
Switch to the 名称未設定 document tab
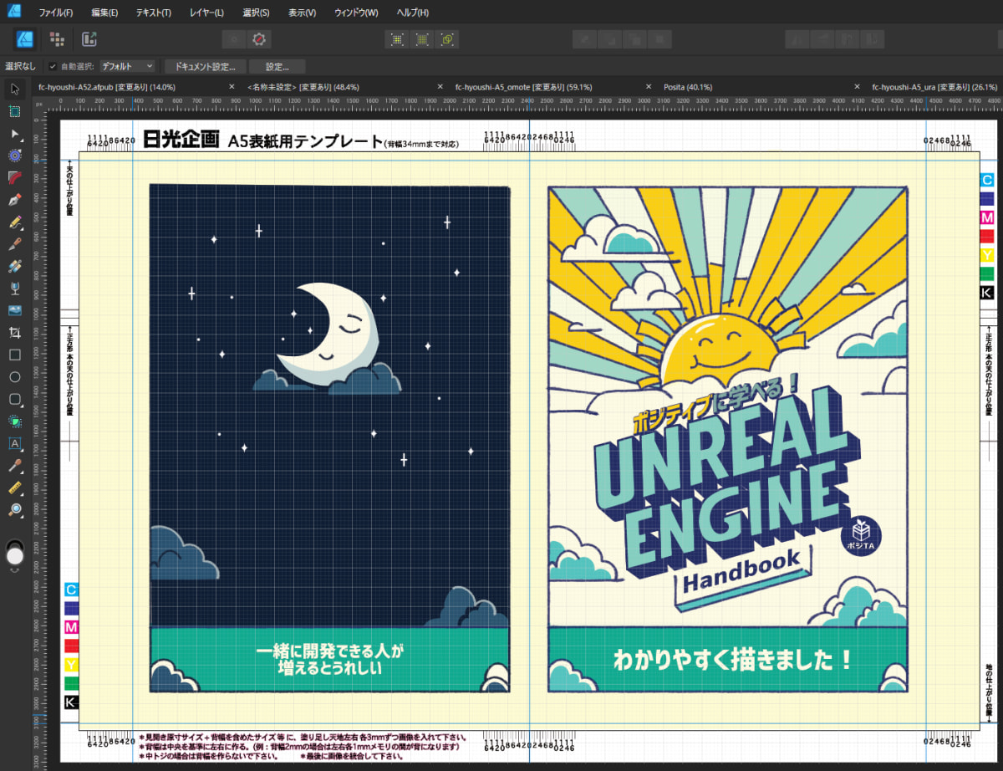click(x=303, y=87)
